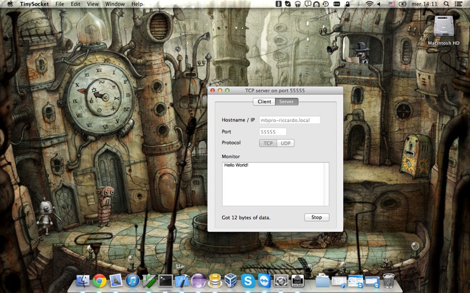Image resolution: width=470 pixels, height=293 pixels.
Task: Switch to the Client tab
Action: click(264, 101)
